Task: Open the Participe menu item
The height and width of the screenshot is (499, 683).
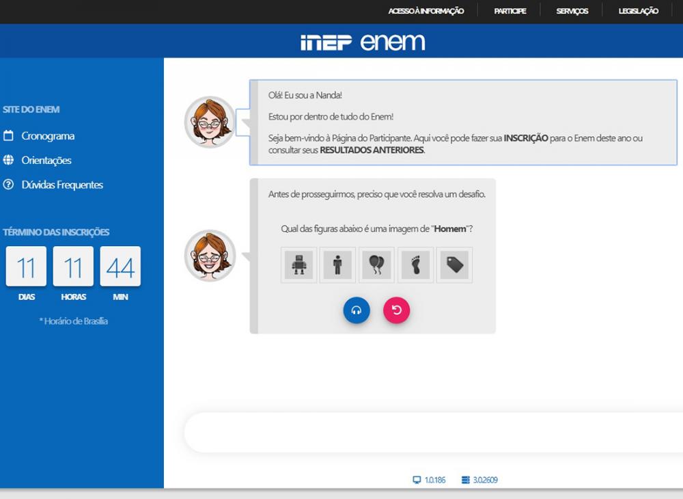Action: (x=510, y=11)
